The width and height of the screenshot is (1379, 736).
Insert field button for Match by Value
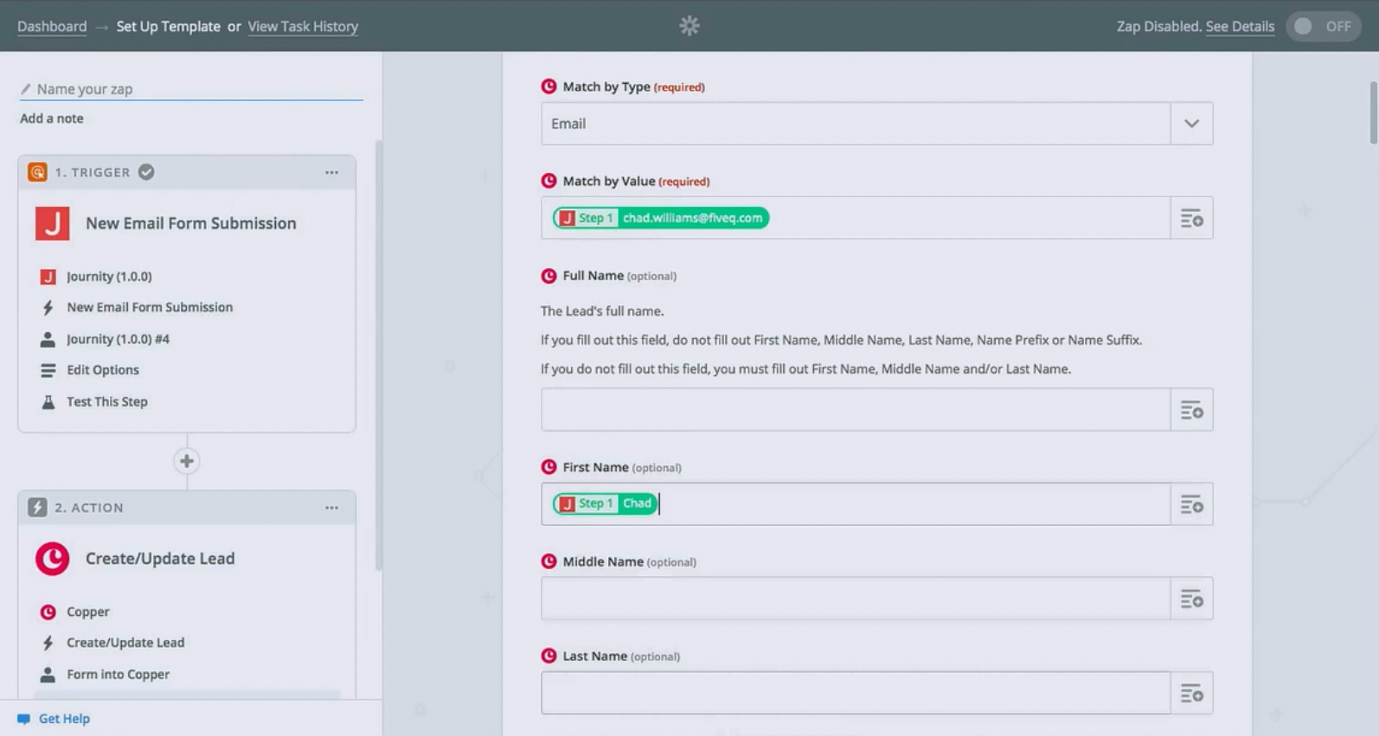tap(1191, 218)
